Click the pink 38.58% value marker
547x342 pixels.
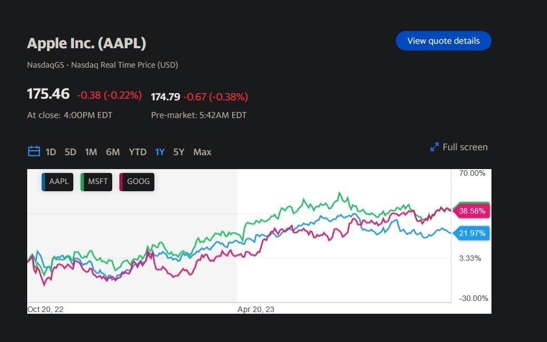(472, 211)
